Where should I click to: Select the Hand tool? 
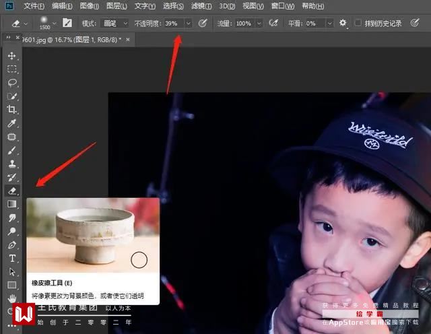point(11,298)
